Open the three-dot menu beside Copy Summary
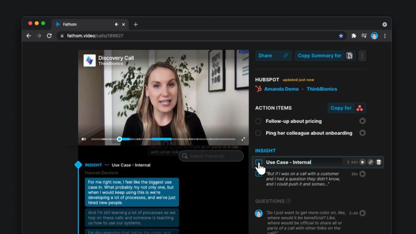This screenshot has width=416, height=234. pos(362,55)
